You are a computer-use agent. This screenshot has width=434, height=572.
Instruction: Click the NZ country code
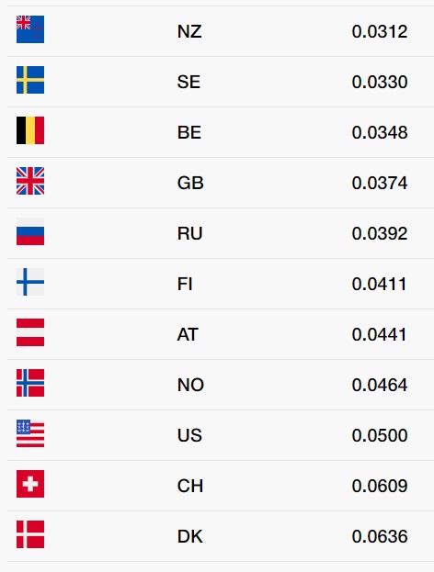(189, 31)
